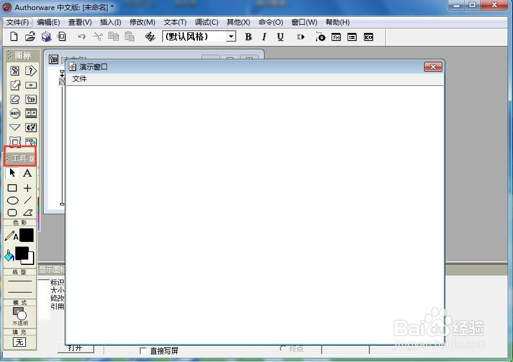Choose the upper line style under 线型
The height and width of the screenshot is (362, 513).
click(20, 281)
